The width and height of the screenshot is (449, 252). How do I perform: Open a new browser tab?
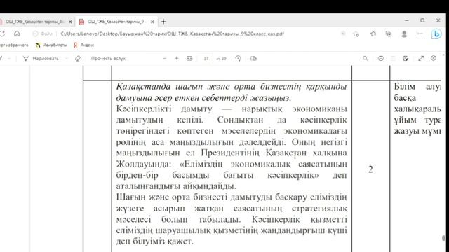pos(163,22)
